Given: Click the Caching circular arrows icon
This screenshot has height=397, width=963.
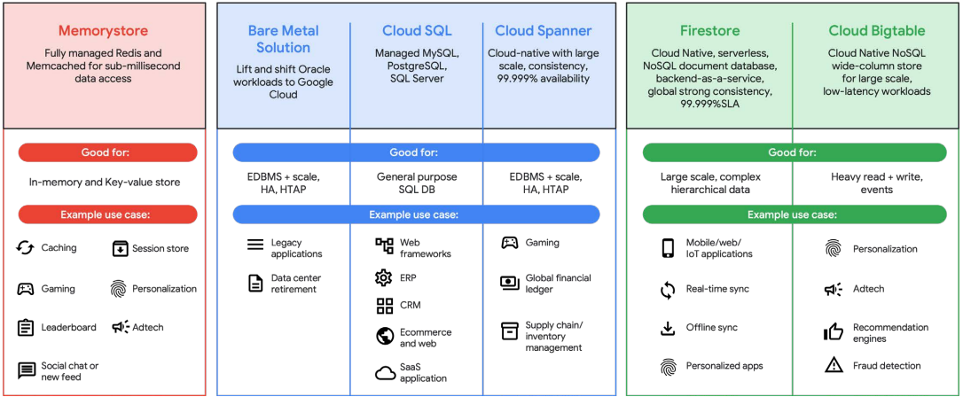Looking at the screenshot, I should [25, 248].
